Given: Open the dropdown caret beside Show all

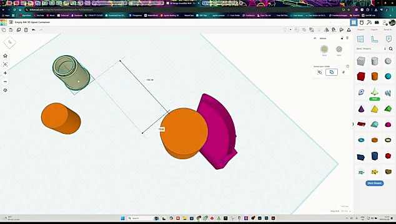Looking at the screenshot, I should tap(290, 30).
